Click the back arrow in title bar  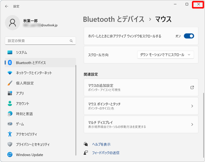click(7, 7)
